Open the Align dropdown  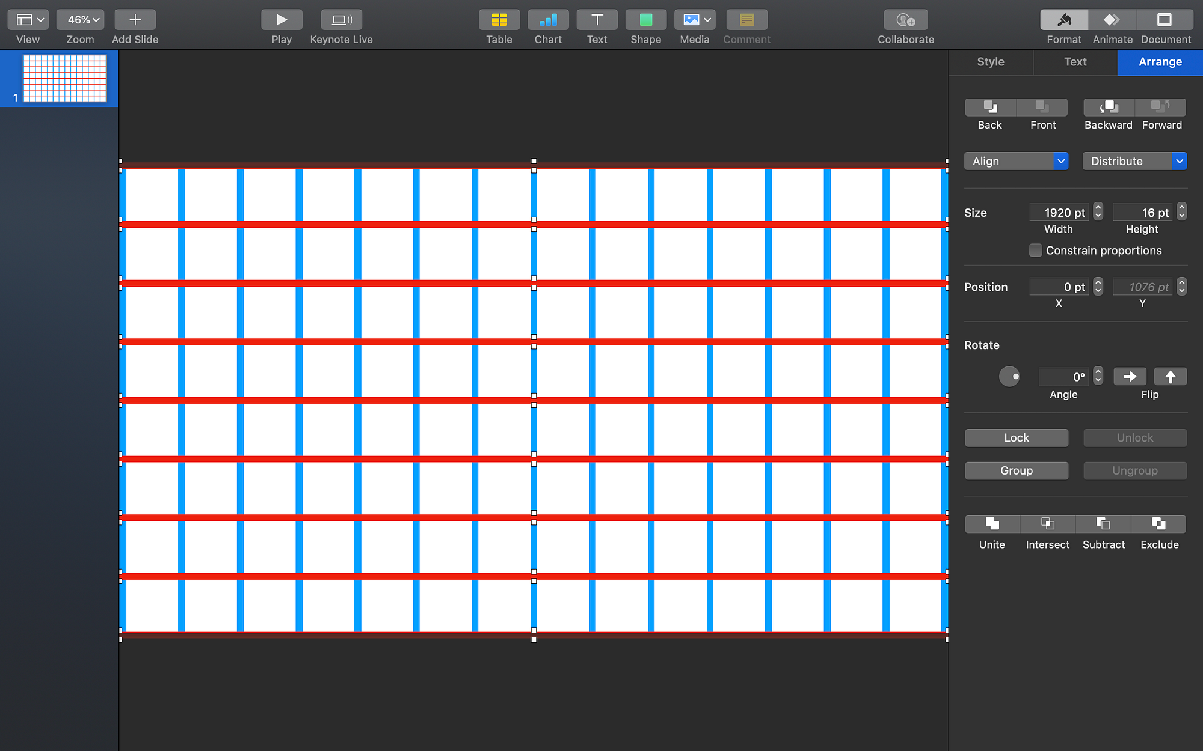(1016, 161)
